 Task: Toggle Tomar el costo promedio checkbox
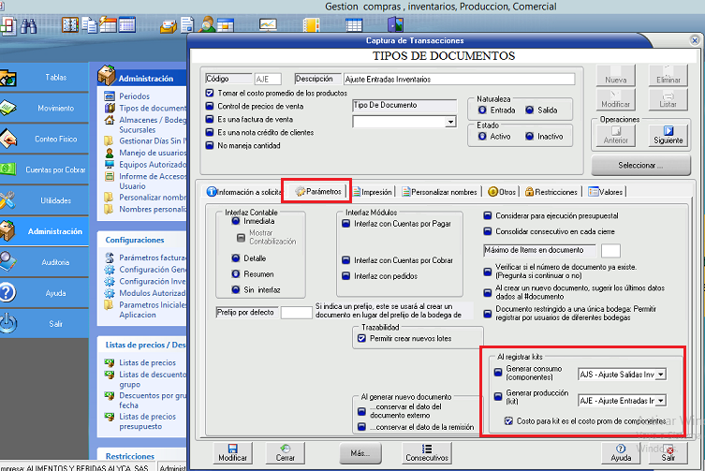click(210, 94)
